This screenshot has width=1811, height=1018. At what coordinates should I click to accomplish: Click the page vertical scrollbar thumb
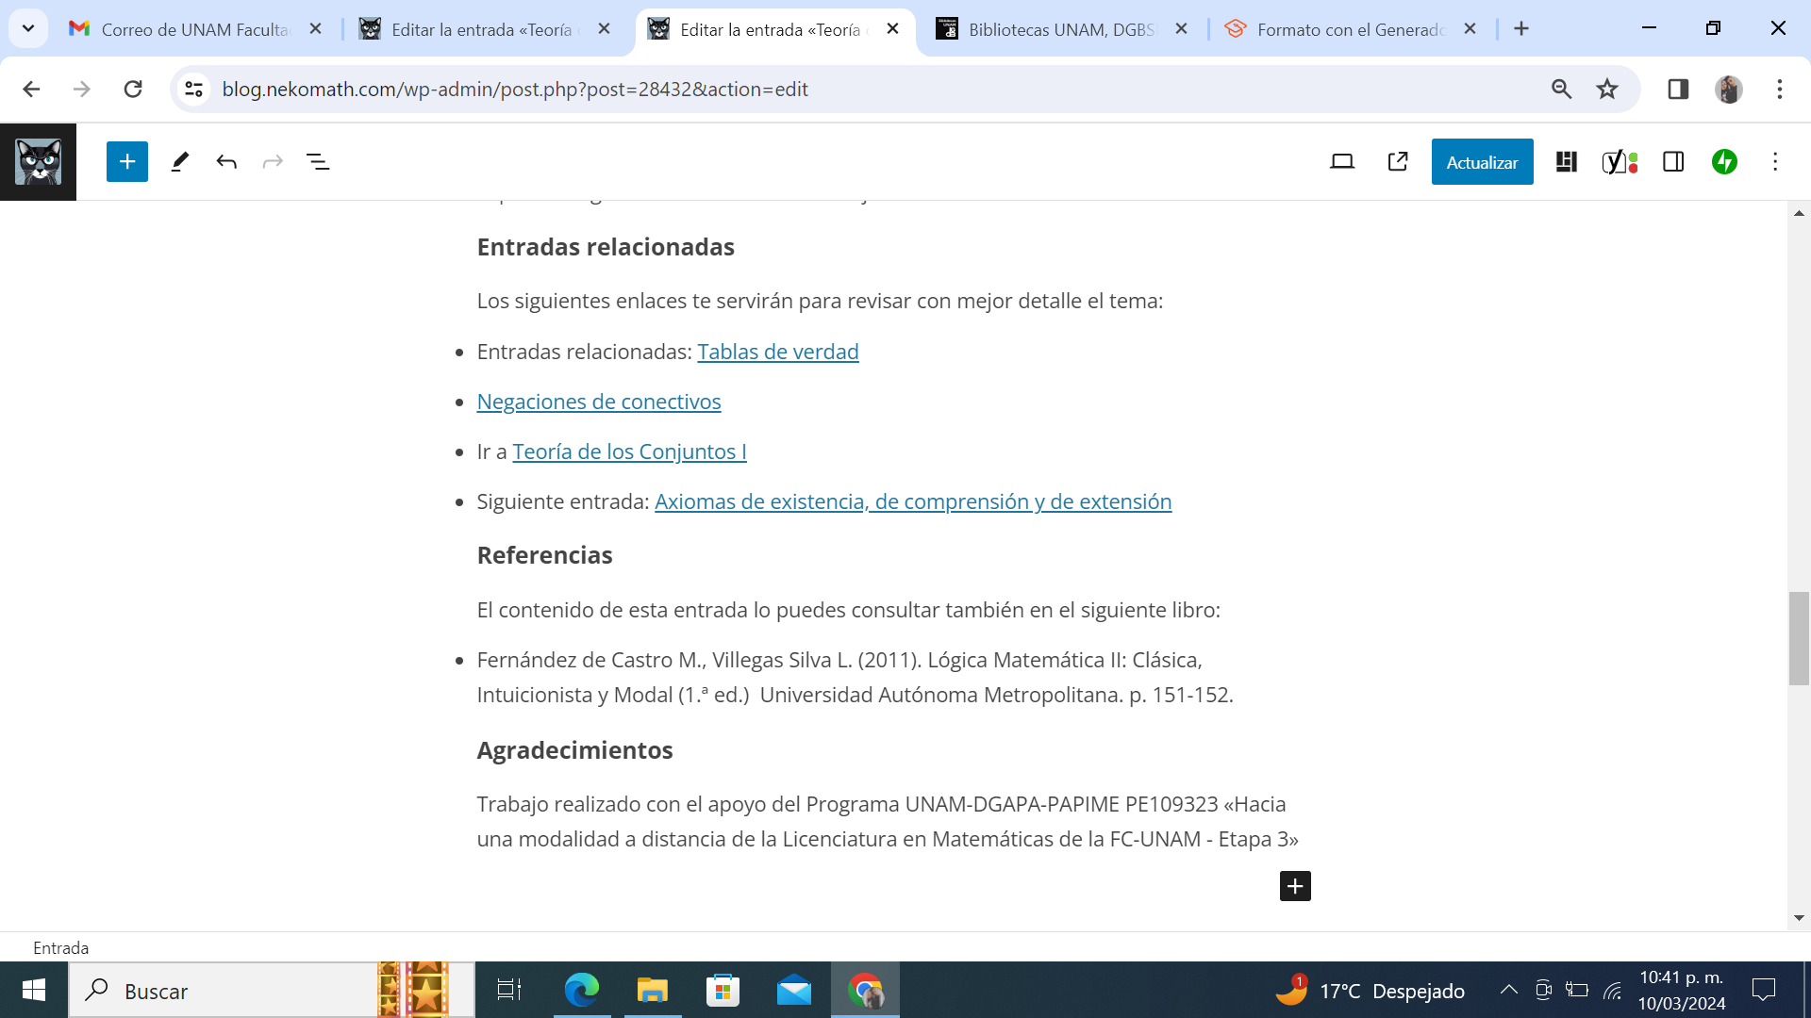click(1799, 638)
